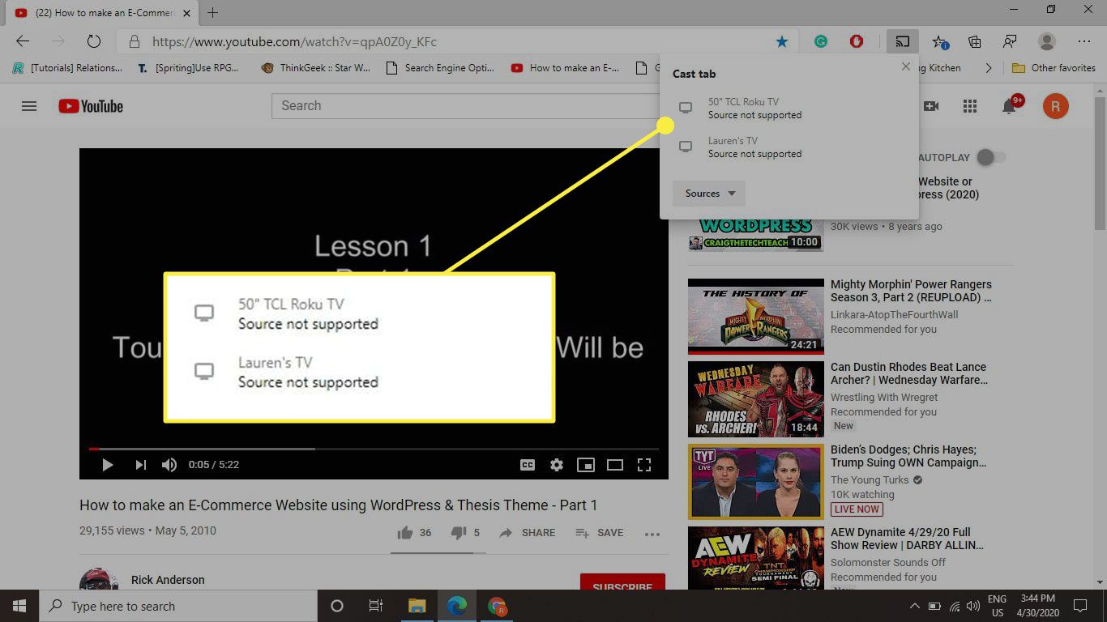Close the Cast tab popup
This screenshot has width=1107, height=622.
click(906, 67)
